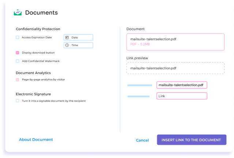
Task: Click the PDF - 5.2MB file info
Action: [x=140, y=45]
